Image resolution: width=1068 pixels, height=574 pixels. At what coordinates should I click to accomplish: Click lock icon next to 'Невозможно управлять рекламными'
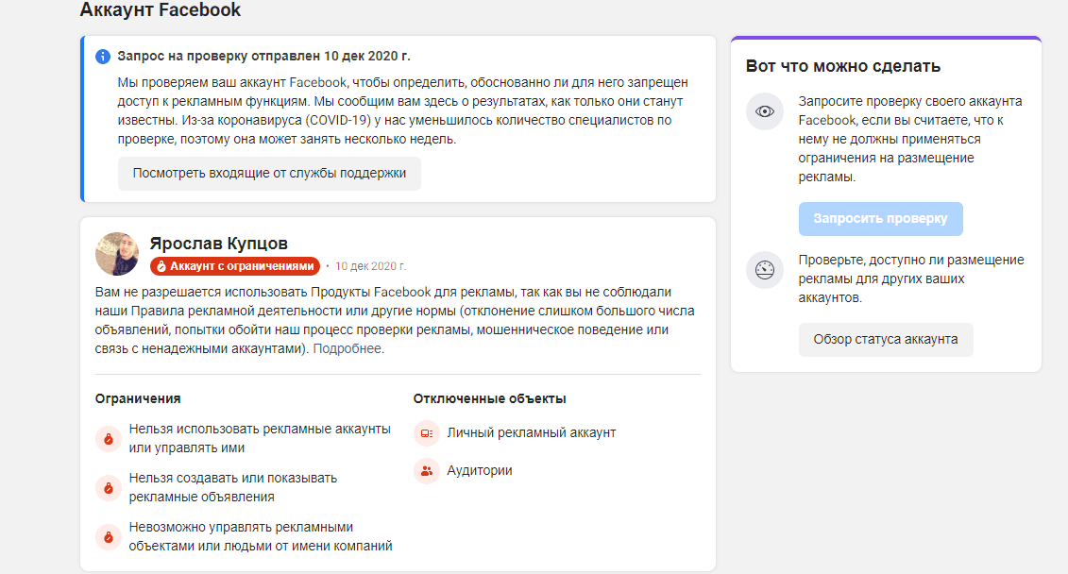click(109, 537)
